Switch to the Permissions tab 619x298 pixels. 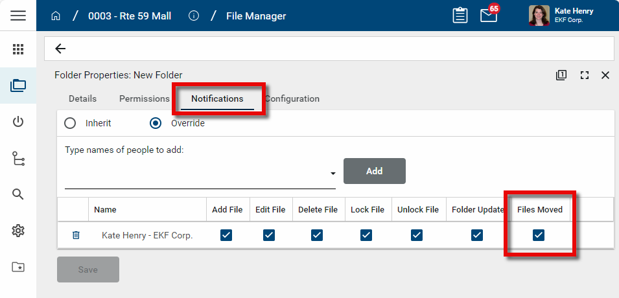point(144,98)
